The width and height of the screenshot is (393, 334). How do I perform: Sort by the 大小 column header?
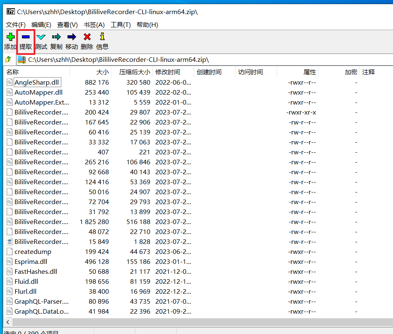click(90, 72)
